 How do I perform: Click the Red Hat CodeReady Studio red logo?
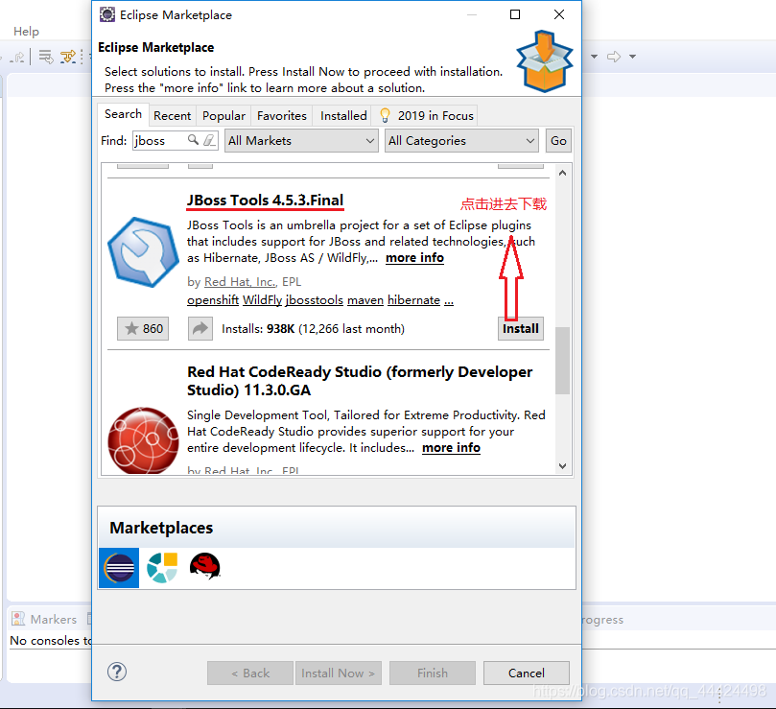click(x=144, y=440)
